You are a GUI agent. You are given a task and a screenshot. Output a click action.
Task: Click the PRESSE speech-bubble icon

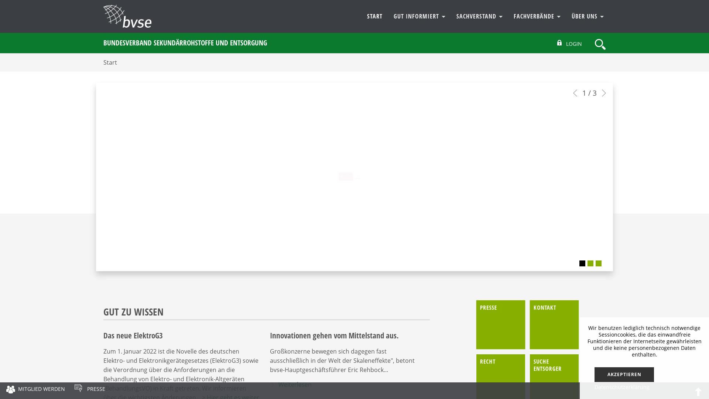(x=78, y=388)
